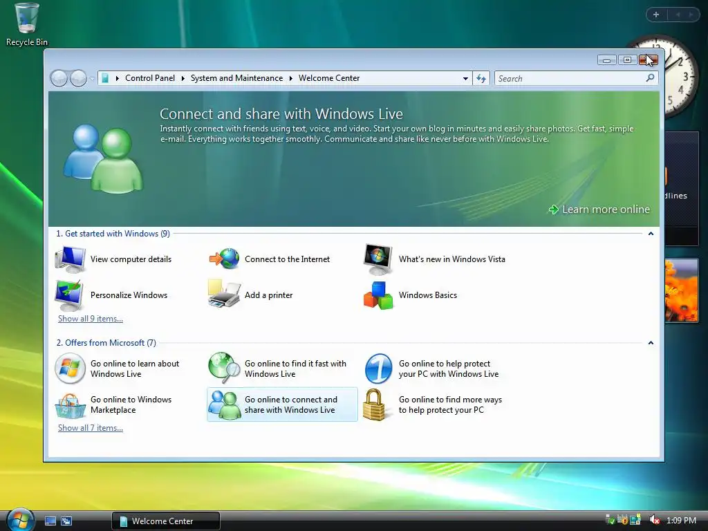Expand the arrow before Control Panel breadcrumb

coord(118,79)
